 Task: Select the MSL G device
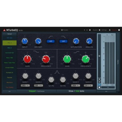(10, 48)
